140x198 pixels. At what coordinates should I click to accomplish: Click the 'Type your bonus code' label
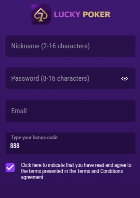(x=34, y=138)
